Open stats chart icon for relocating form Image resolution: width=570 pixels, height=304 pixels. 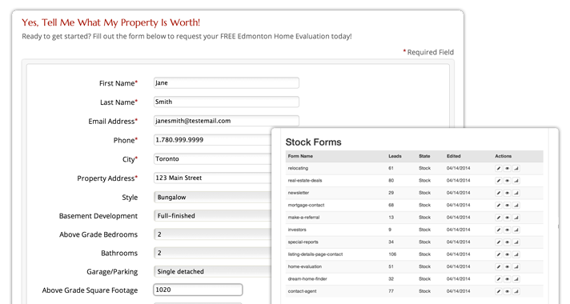pos(516,168)
